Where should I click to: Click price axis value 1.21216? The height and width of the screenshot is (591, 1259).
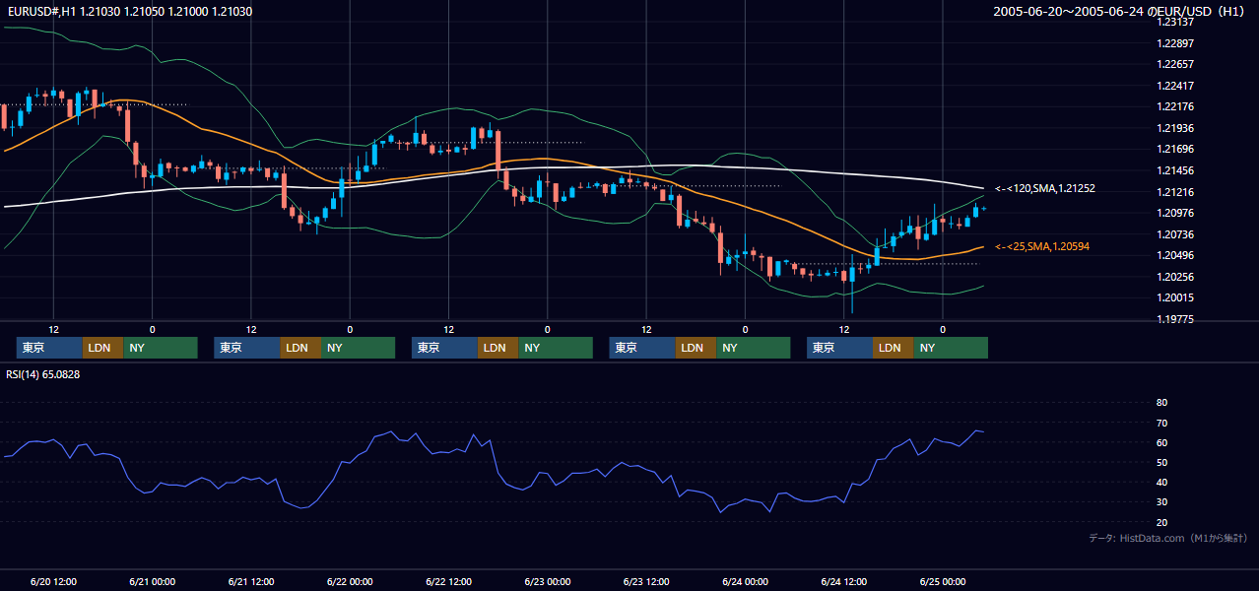[x=1176, y=192]
